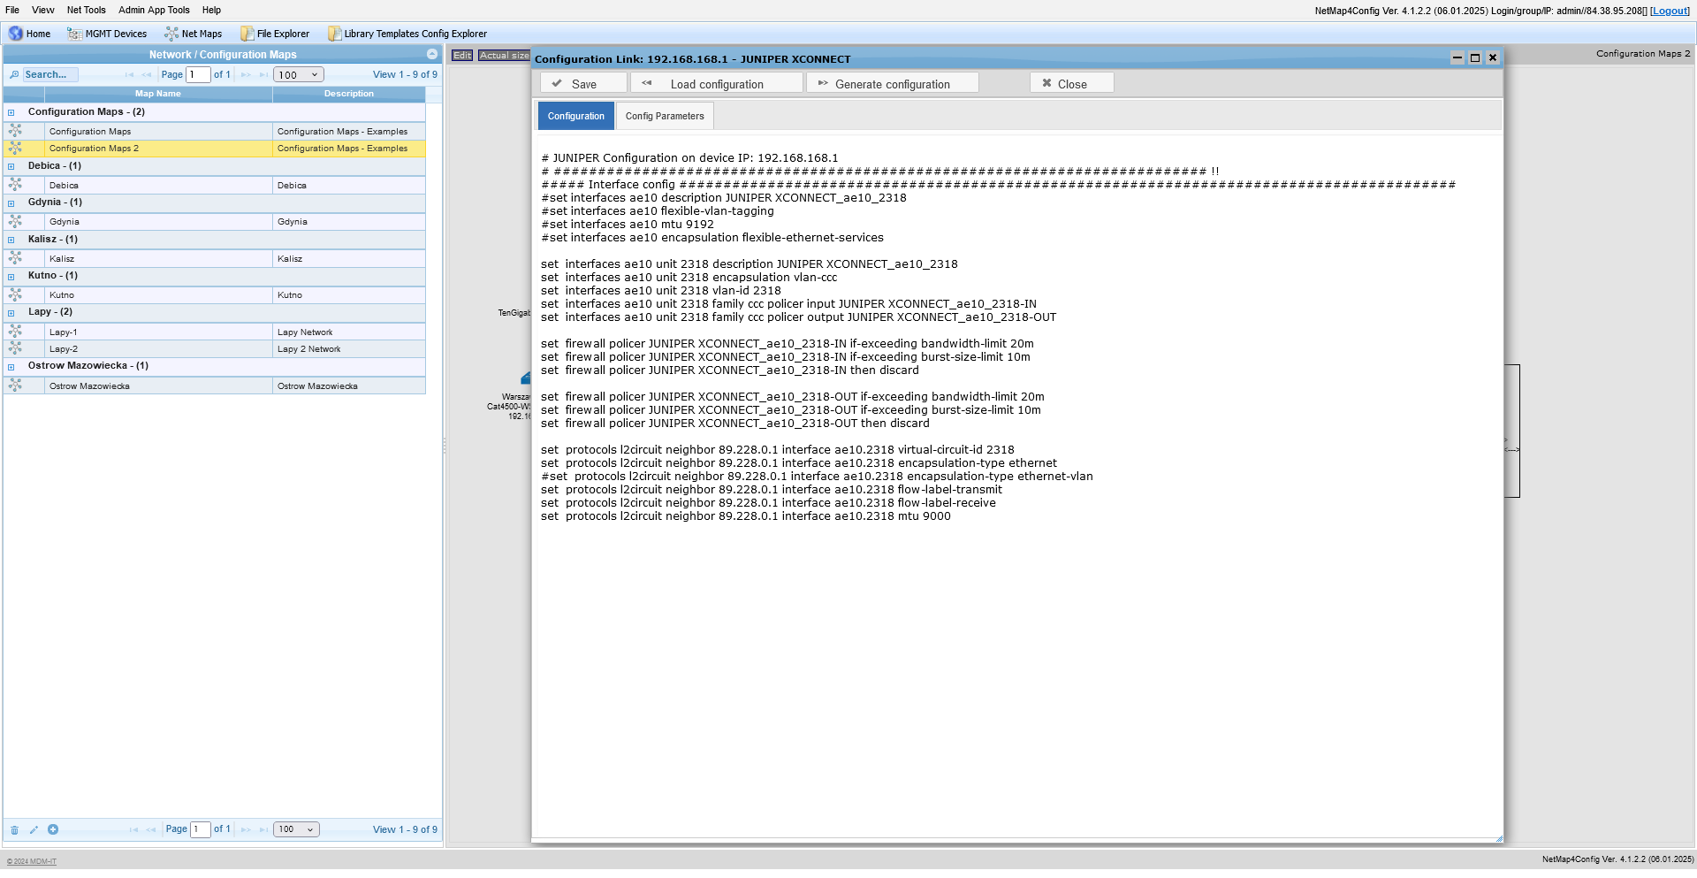
Task: Click map icon of Lapy-1 row
Action: (15, 332)
